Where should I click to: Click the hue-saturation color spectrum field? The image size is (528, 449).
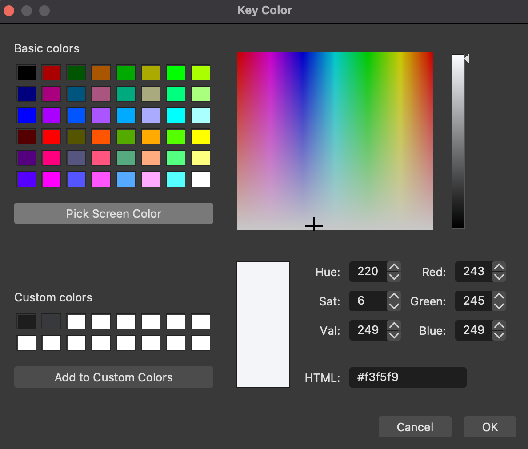coord(335,141)
